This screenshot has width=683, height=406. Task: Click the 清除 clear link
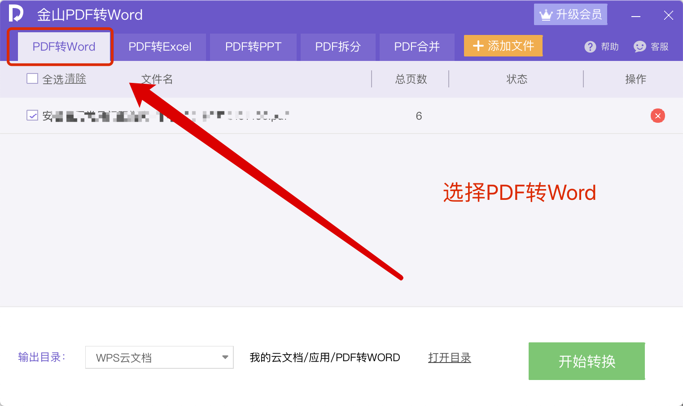75,79
